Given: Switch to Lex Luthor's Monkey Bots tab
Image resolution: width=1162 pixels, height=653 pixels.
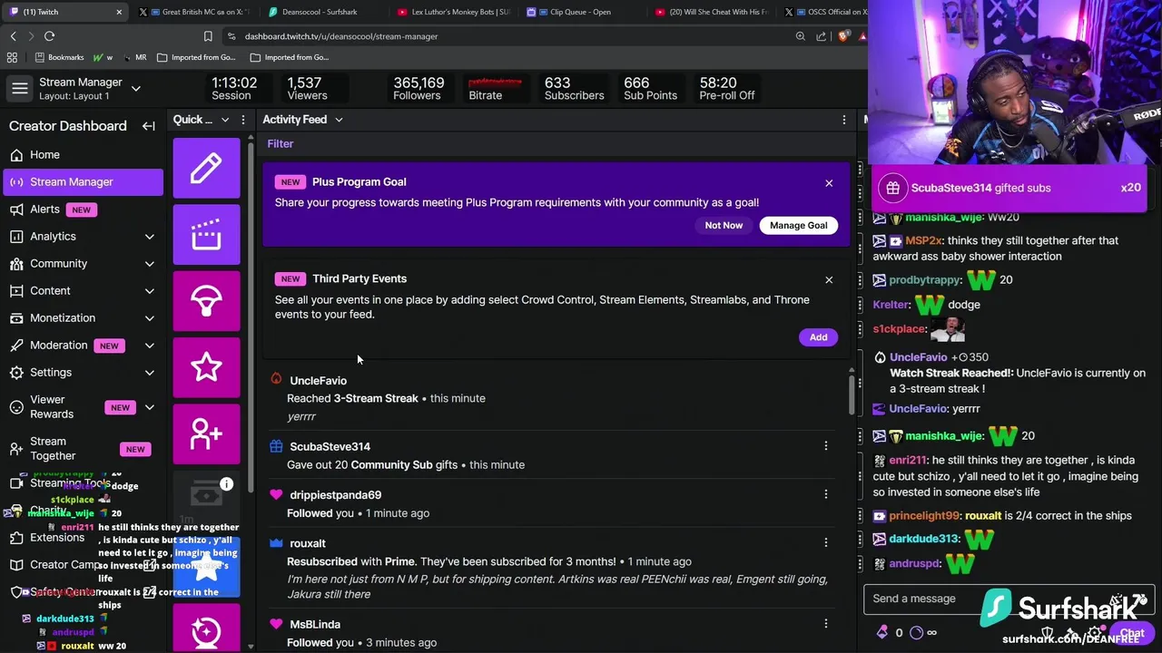Looking at the screenshot, I should (x=454, y=12).
